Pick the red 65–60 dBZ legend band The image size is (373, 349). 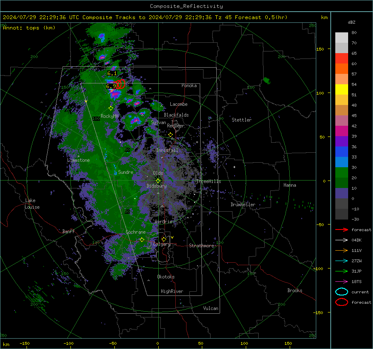click(x=342, y=59)
